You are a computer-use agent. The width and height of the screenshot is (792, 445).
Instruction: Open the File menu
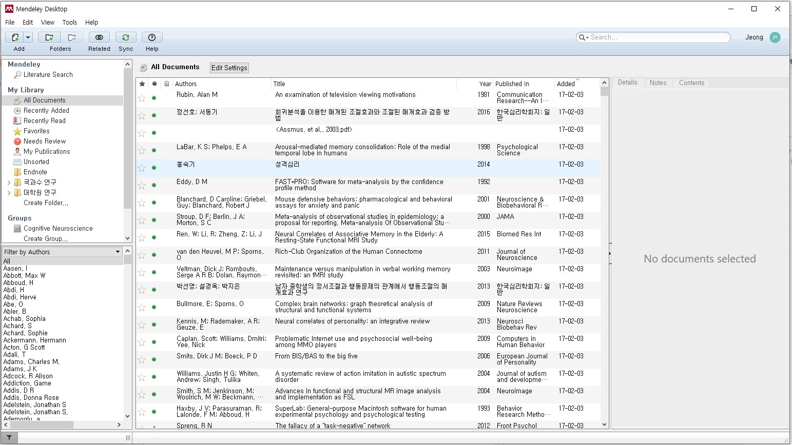click(x=10, y=23)
